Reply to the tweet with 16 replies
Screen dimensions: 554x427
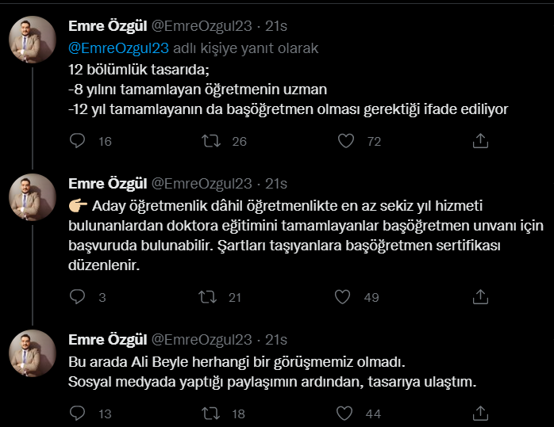coord(77,141)
